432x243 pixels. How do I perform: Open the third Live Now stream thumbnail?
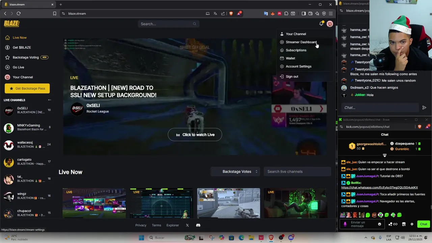coord(228,203)
